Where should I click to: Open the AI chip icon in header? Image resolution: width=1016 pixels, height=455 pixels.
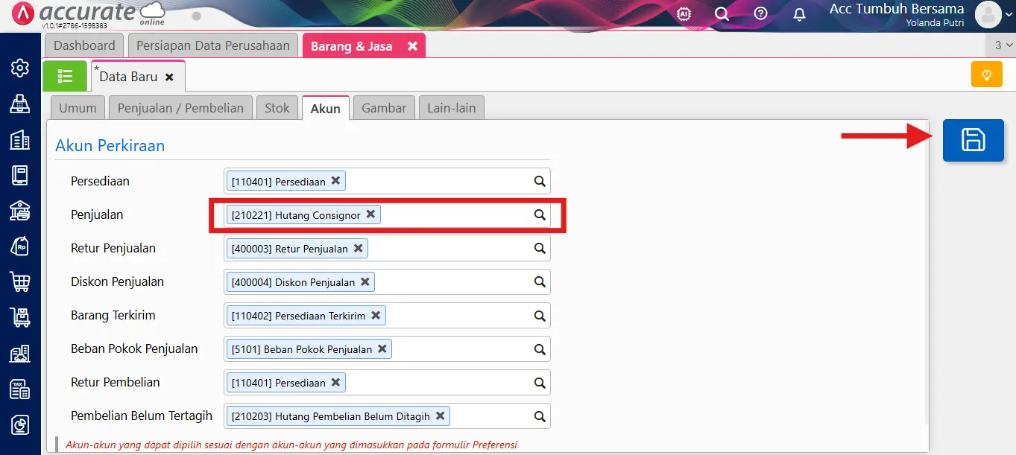point(683,14)
